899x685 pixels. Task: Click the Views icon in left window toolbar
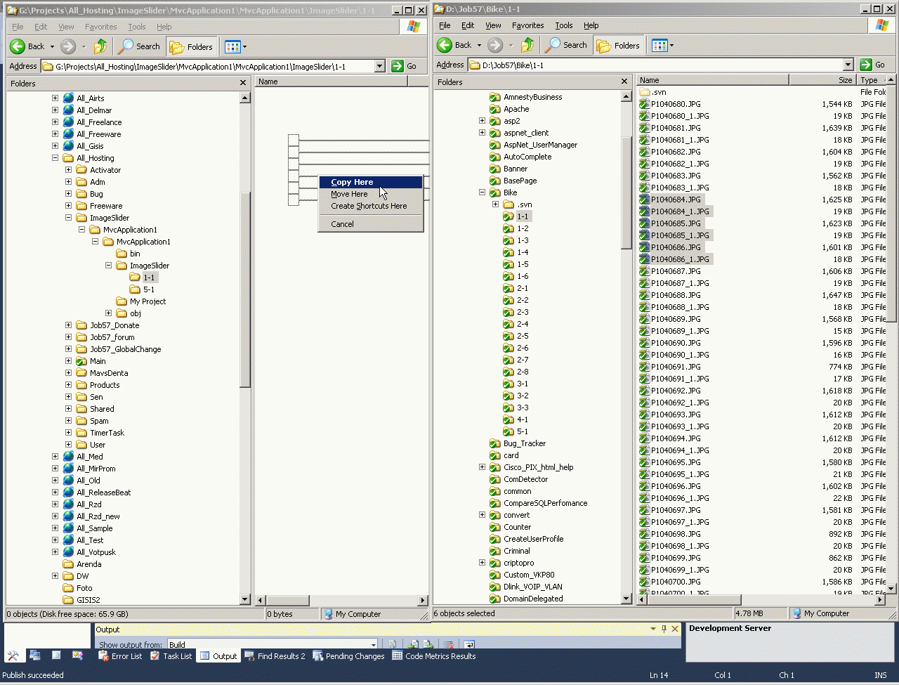(x=232, y=46)
